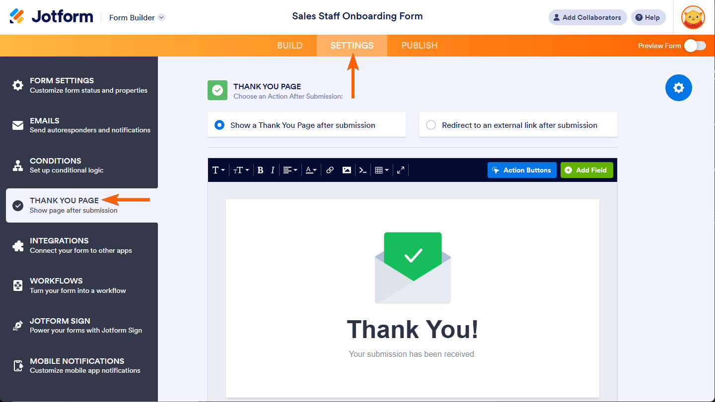Toggle bold formatting in the editor toolbar
The image size is (715, 402).
point(260,170)
